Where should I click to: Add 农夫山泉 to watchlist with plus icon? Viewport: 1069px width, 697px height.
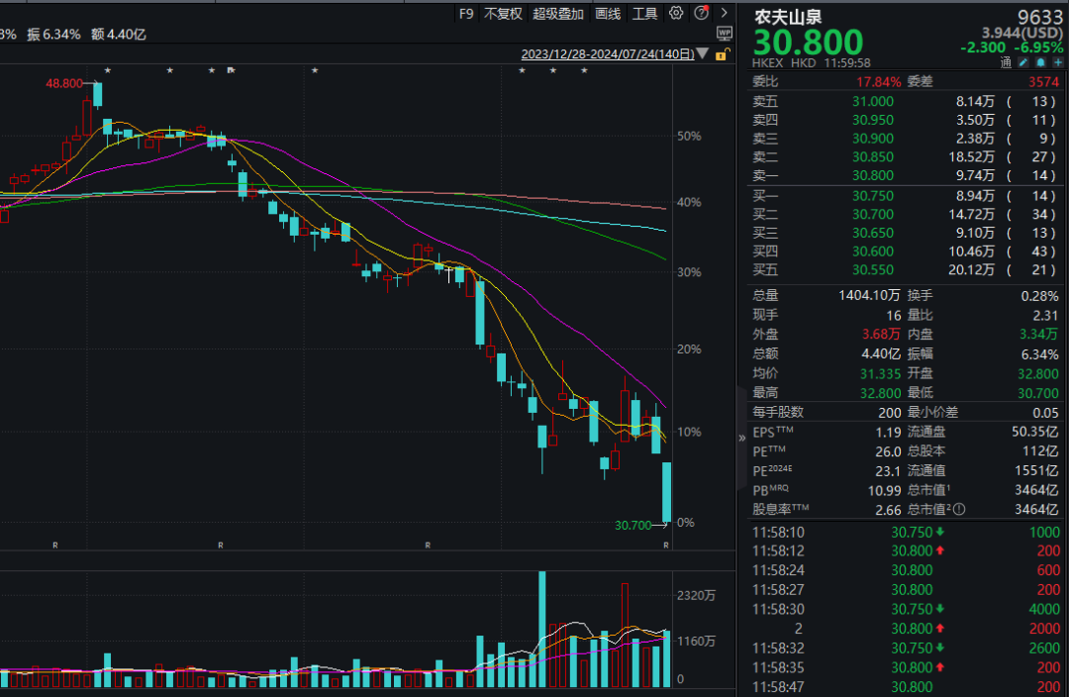(x=1056, y=61)
